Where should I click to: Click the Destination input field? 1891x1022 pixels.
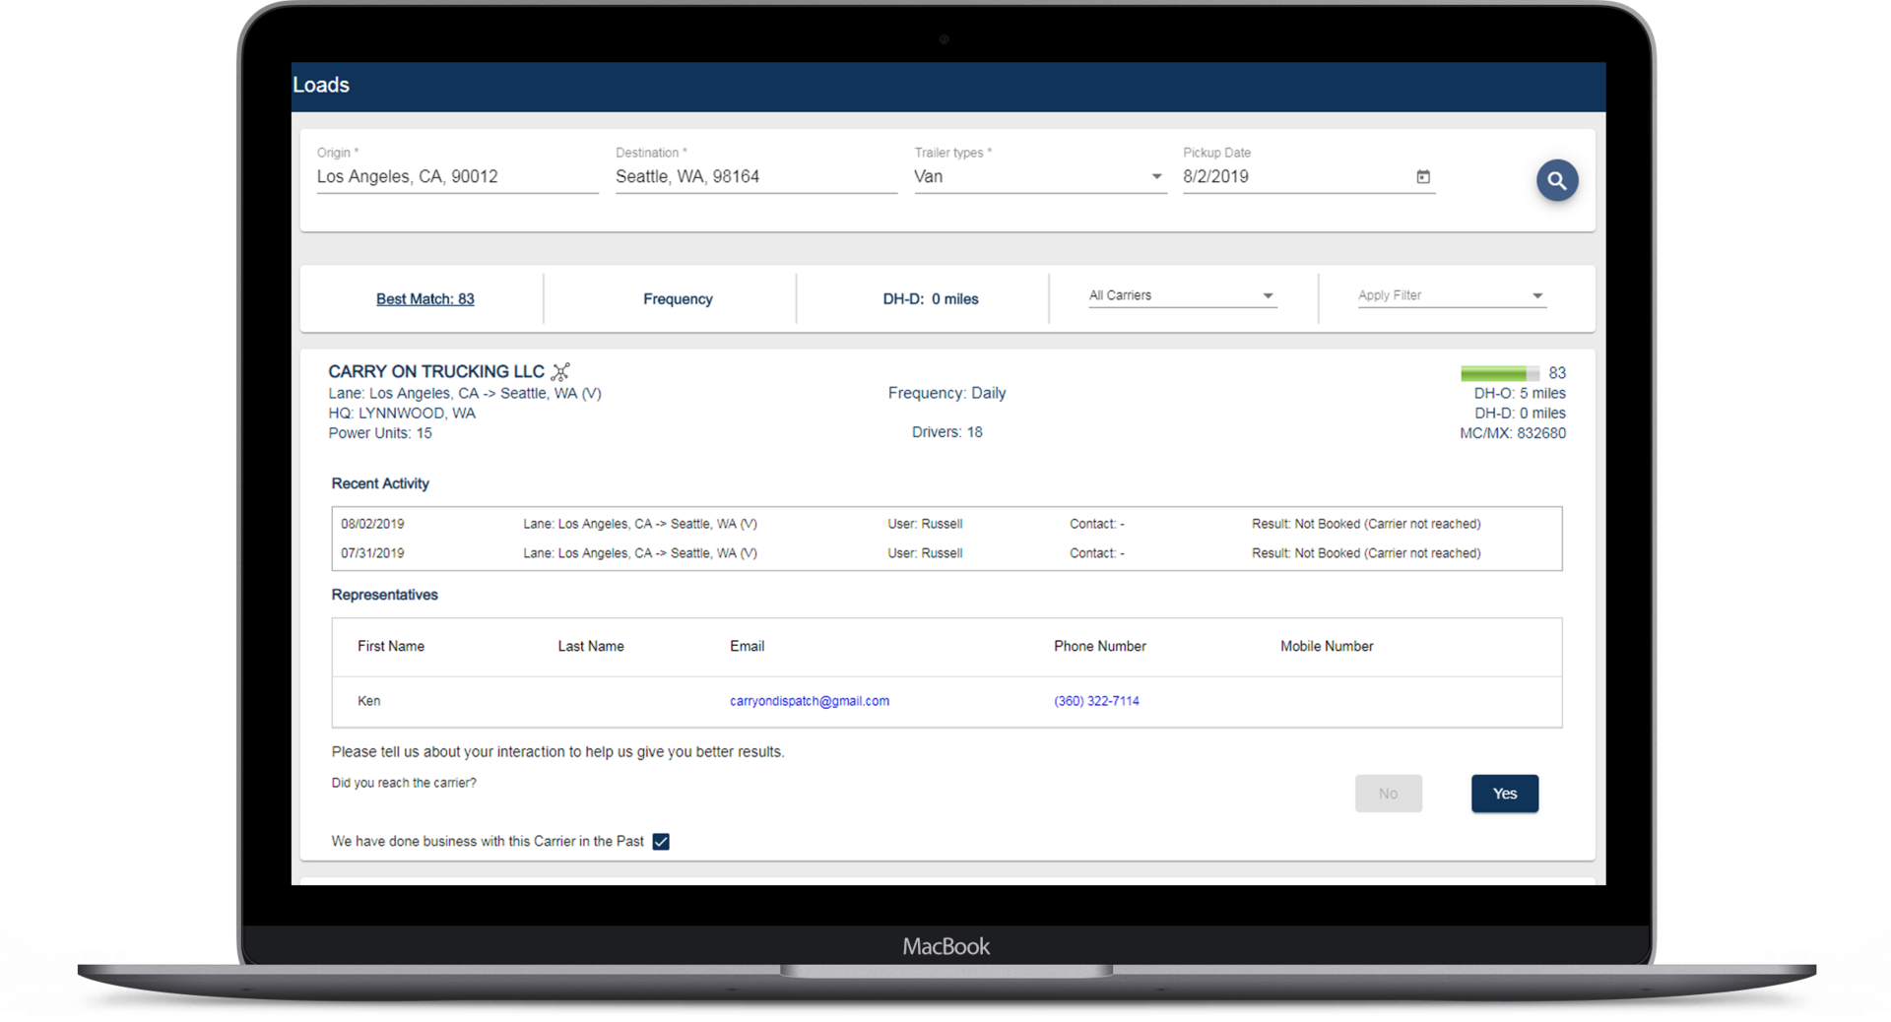coord(755,177)
